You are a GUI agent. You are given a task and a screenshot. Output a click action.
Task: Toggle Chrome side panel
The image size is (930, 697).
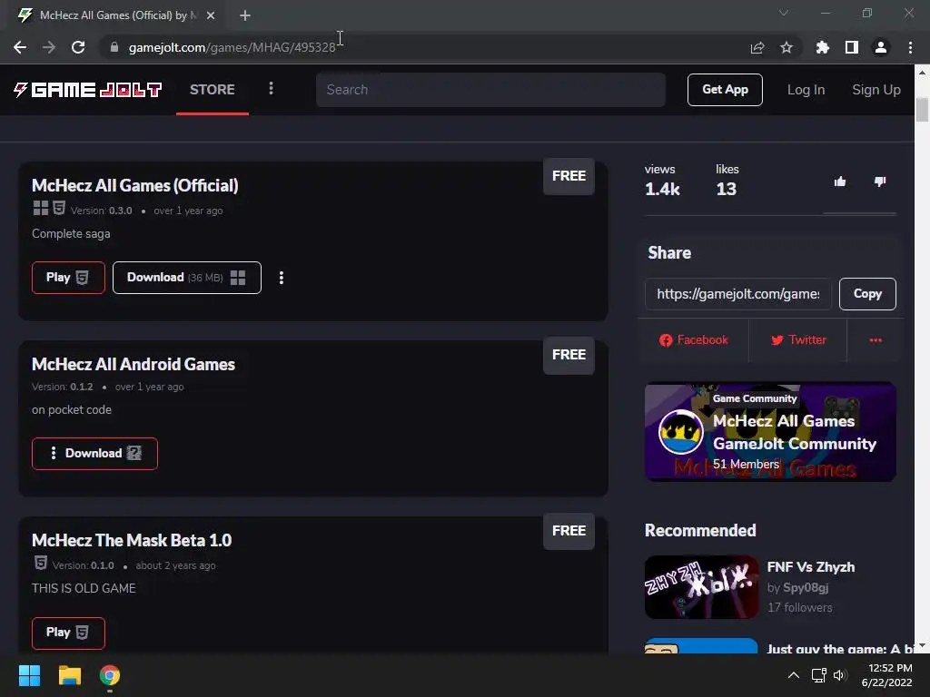click(x=852, y=47)
